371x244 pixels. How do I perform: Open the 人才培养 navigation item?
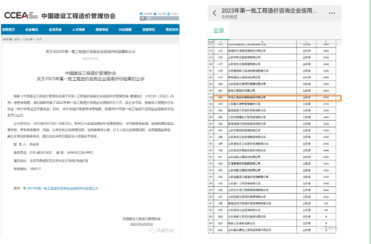coord(79,30)
